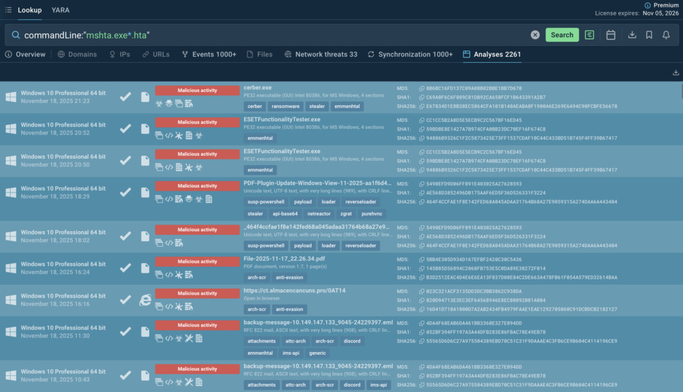
Task: Copy MD5 of almacencancuns URL row
Action: pyautogui.click(x=422, y=291)
